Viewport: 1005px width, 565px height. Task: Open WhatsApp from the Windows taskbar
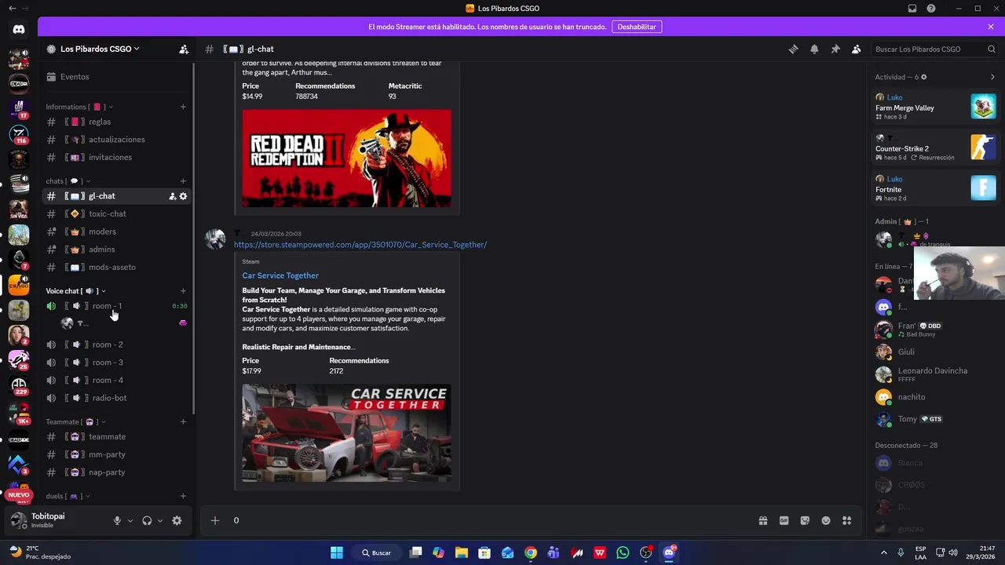[x=623, y=552]
